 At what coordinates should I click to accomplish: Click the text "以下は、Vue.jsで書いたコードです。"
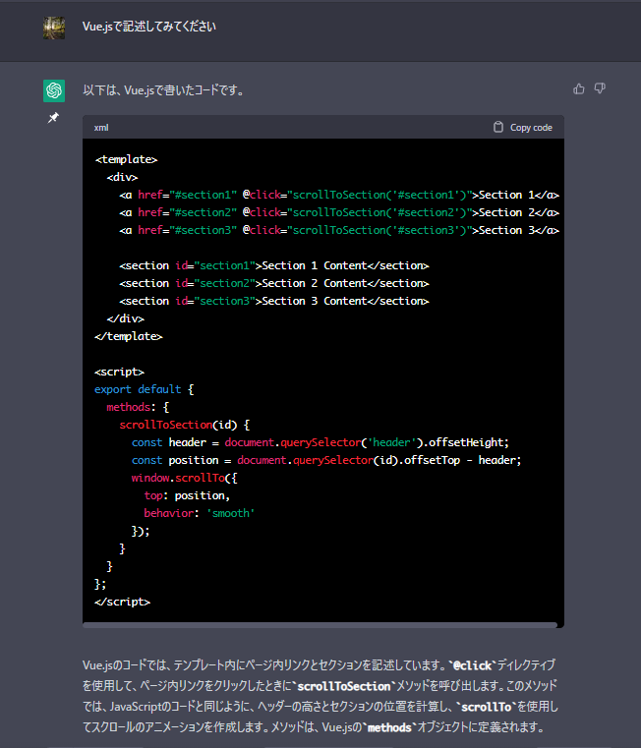point(163,90)
